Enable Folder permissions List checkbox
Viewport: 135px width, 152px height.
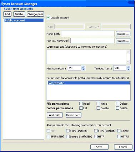point(81,108)
